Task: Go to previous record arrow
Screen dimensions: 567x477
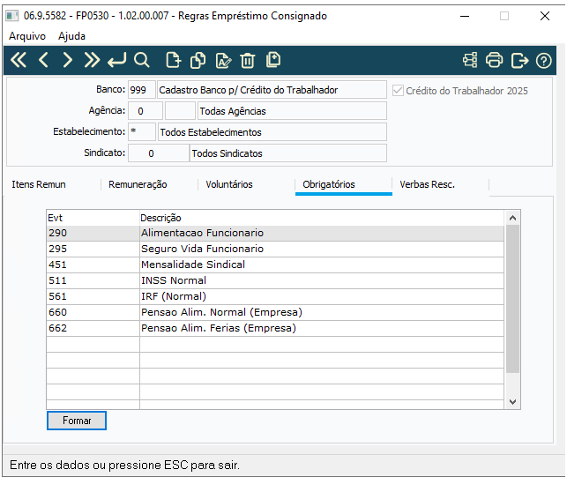Action: pos(43,60)
